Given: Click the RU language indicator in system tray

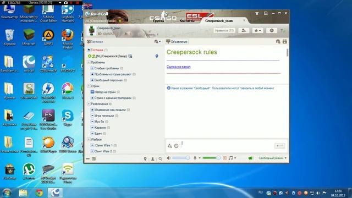Looking at the screenshot, I should pyautogui.click(x=260, y=193).
